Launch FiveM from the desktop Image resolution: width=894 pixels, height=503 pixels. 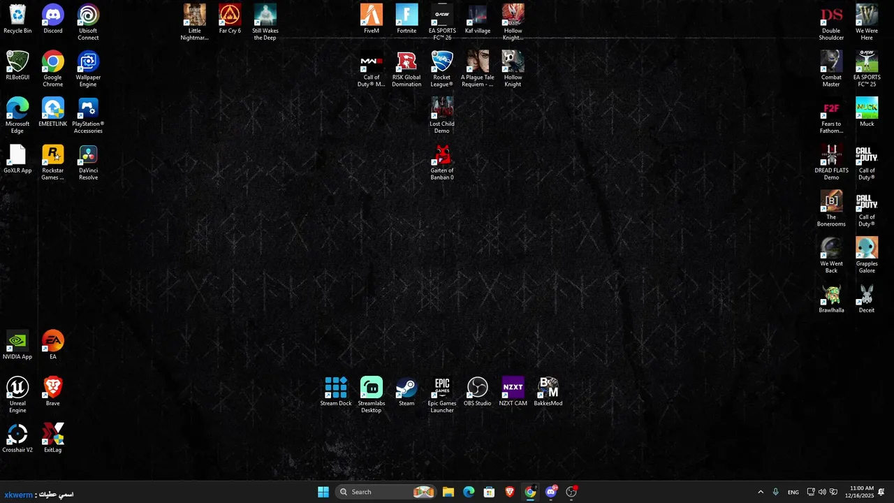372,20
